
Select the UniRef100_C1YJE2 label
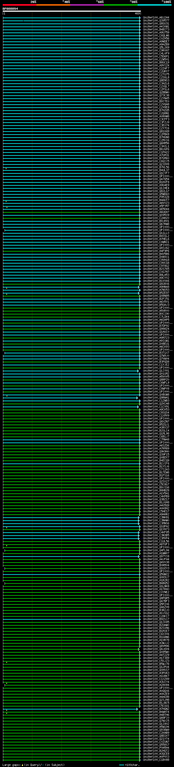156,365
